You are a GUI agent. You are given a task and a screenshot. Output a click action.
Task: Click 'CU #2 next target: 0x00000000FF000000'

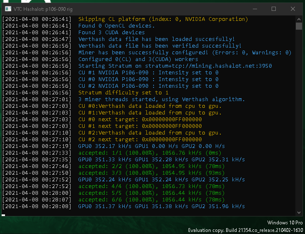tap(140, 139)
